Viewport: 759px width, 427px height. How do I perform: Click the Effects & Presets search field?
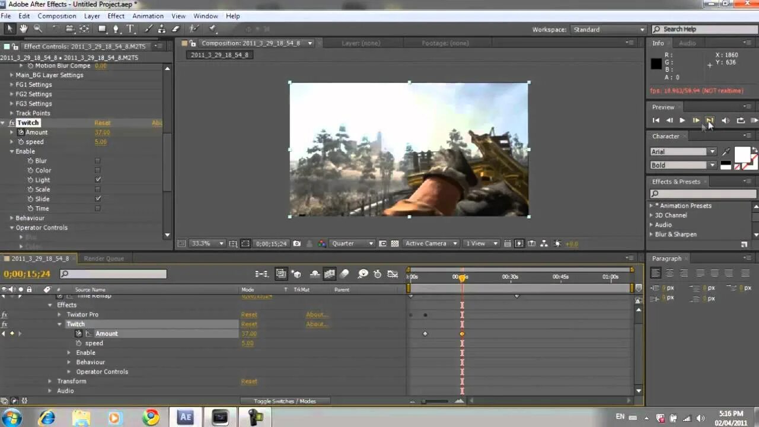click(703, 194)
